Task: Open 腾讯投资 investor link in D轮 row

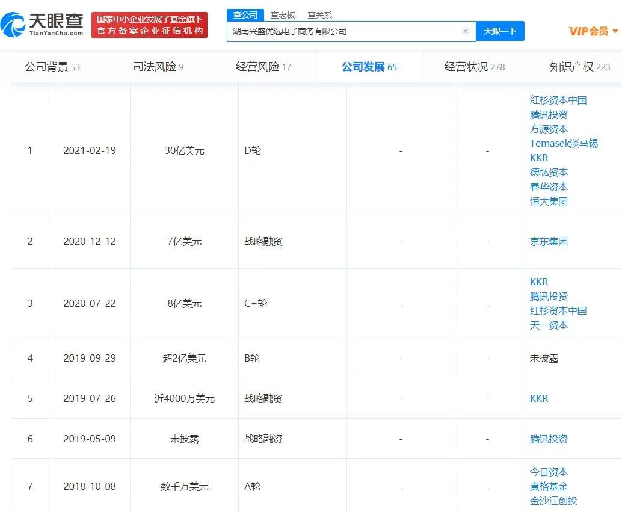Action: click(x=549, y=115)
